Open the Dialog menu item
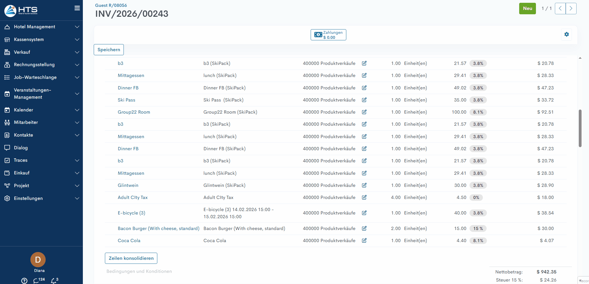 (x=21, y=148)
